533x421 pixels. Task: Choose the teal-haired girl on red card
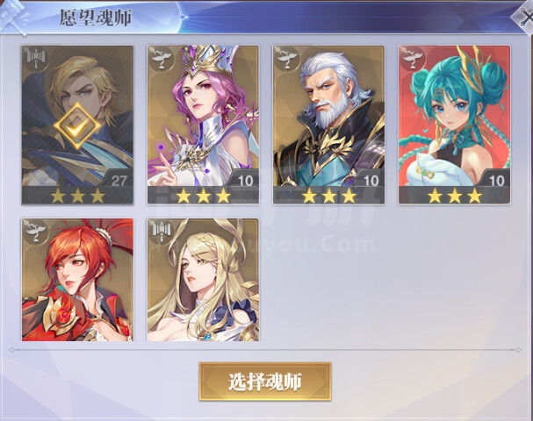tap(455, 125)
